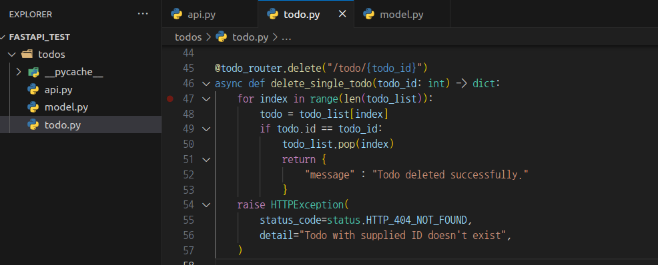The image size is (658, 265).
Task: Click todo_list[index] on line 48
Action: [x=344, y=114]
